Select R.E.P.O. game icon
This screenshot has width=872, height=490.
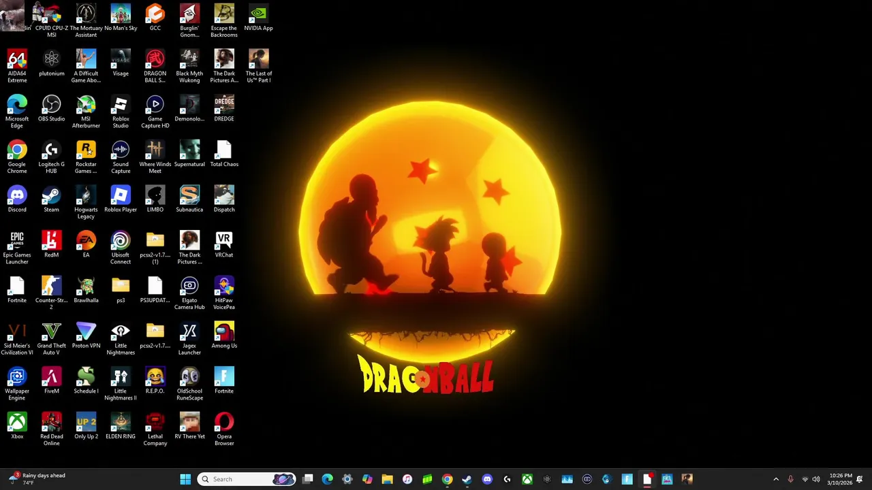155,381
